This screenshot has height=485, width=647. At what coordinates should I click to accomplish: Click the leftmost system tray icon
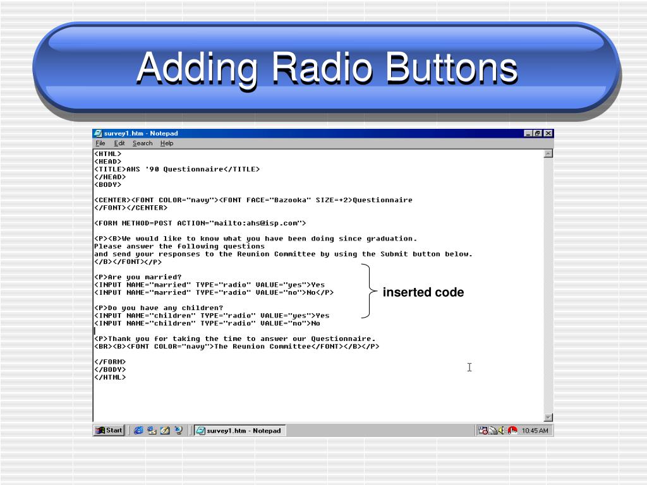[x=483, y=430]
